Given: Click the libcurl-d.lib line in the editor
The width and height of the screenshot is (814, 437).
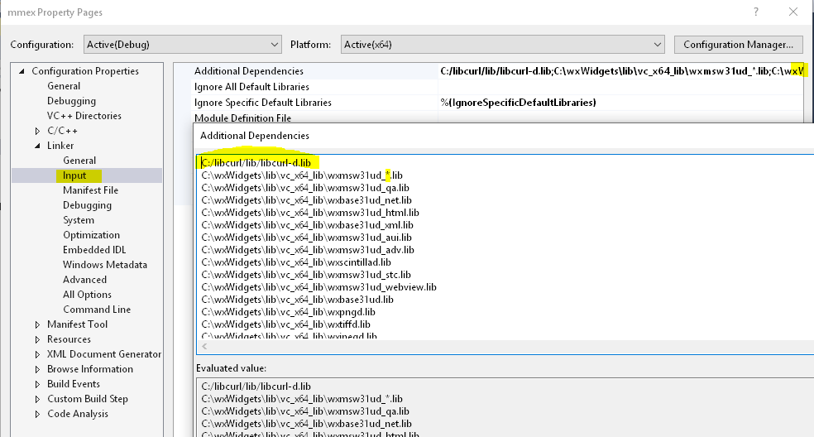Looking at the screenshot, I should pyautogui.click(x=256, y=163).
